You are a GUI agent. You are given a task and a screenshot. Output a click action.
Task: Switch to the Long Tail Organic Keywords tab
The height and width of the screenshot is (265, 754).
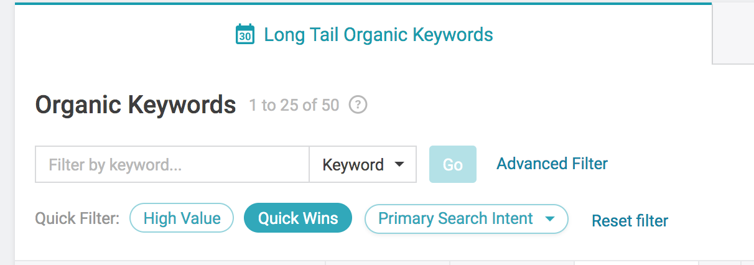click(363, 34)
